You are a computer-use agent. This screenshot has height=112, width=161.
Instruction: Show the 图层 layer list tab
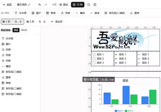[16, 30]
